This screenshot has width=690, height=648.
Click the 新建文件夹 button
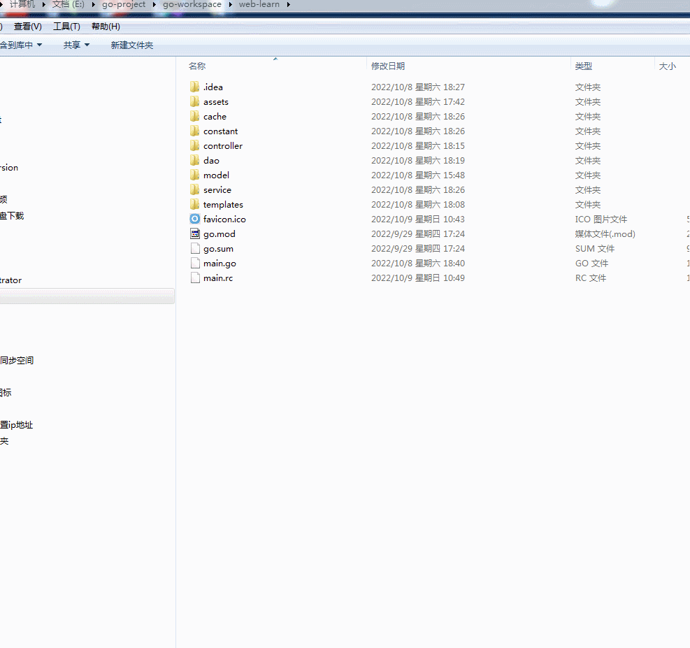point(131,45)
